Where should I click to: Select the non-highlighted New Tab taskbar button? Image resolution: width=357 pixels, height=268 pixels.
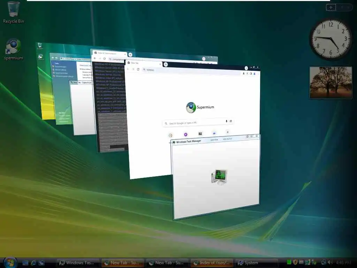tap(167, 263)
